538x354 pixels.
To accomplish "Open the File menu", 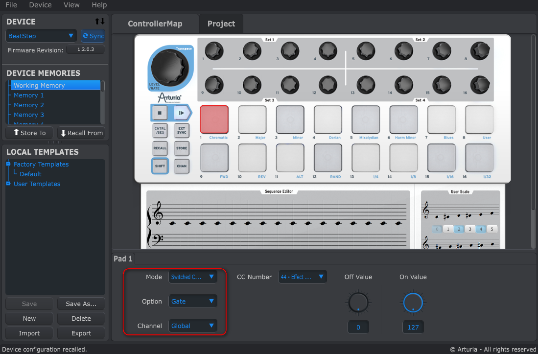I will pyautogui.click(x=11, y=5).
